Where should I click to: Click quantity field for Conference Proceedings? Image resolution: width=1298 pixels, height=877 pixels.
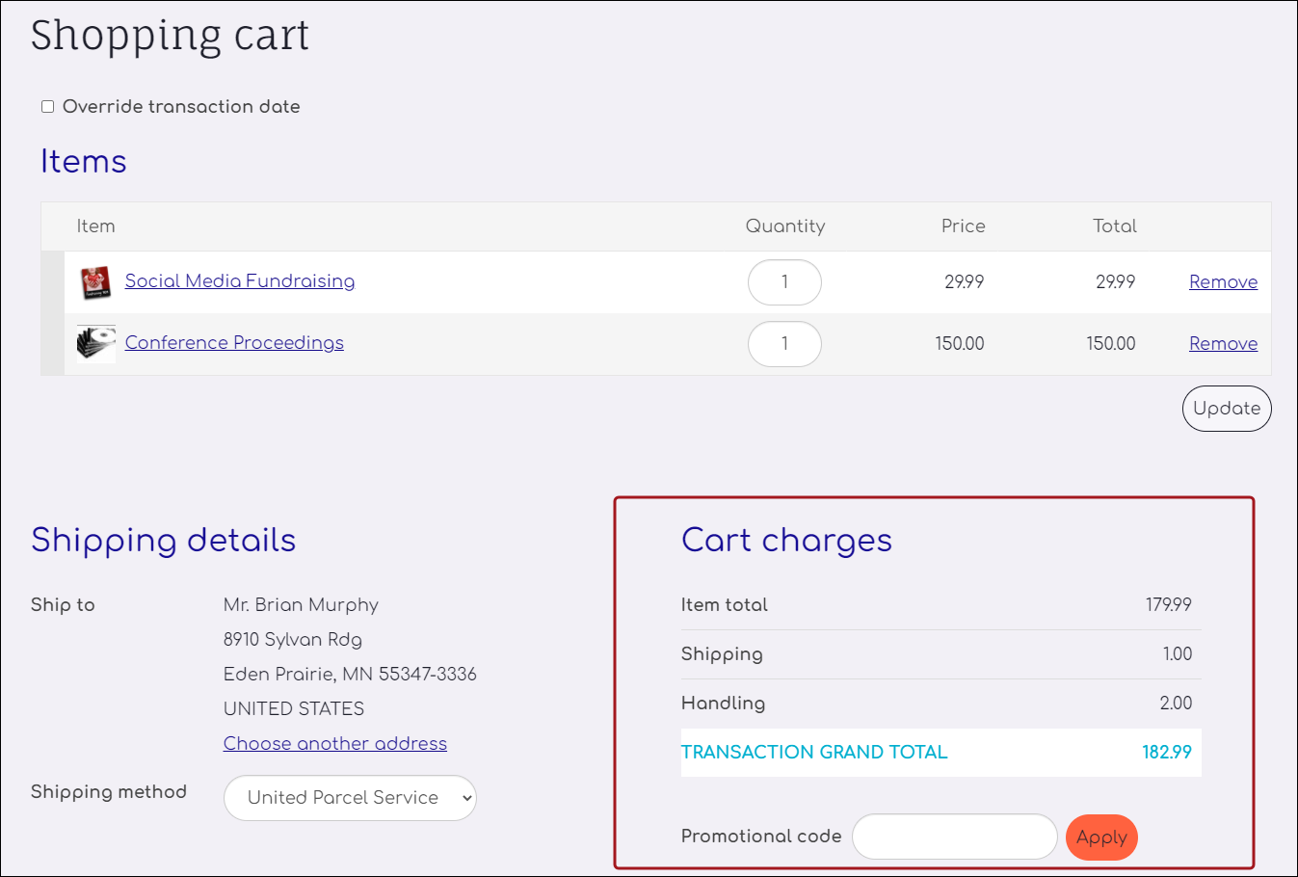pyautogui.click(x=784, y=344)
